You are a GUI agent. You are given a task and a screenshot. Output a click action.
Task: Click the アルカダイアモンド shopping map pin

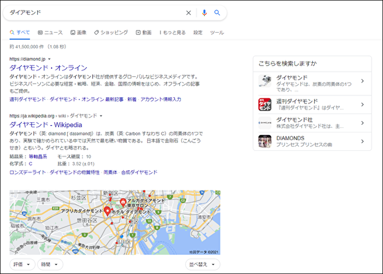click(x=123, y=202)
